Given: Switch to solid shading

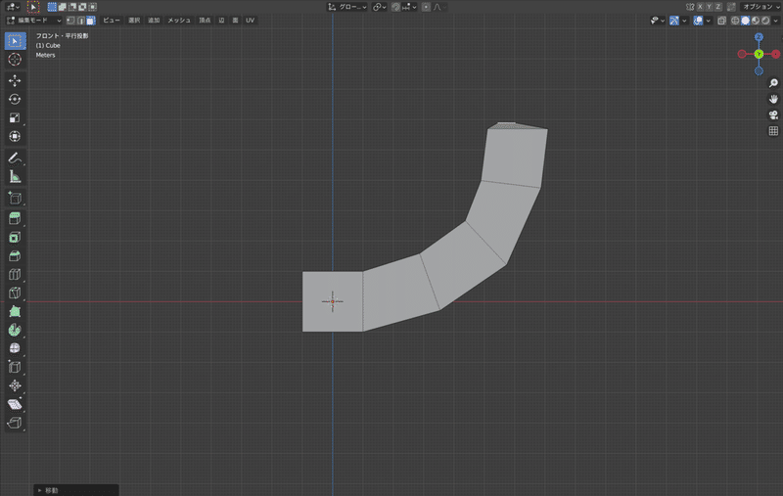Looking at the screenshot, I should coord(745,21).
